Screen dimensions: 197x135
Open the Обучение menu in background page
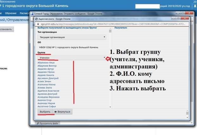click(x=11, y=13)
